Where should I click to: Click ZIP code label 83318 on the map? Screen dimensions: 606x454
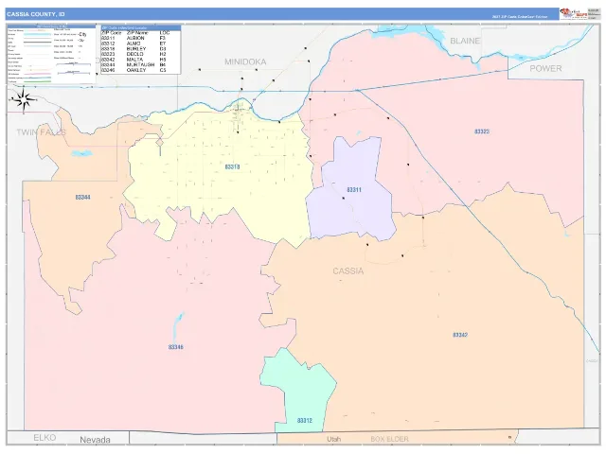232,166
